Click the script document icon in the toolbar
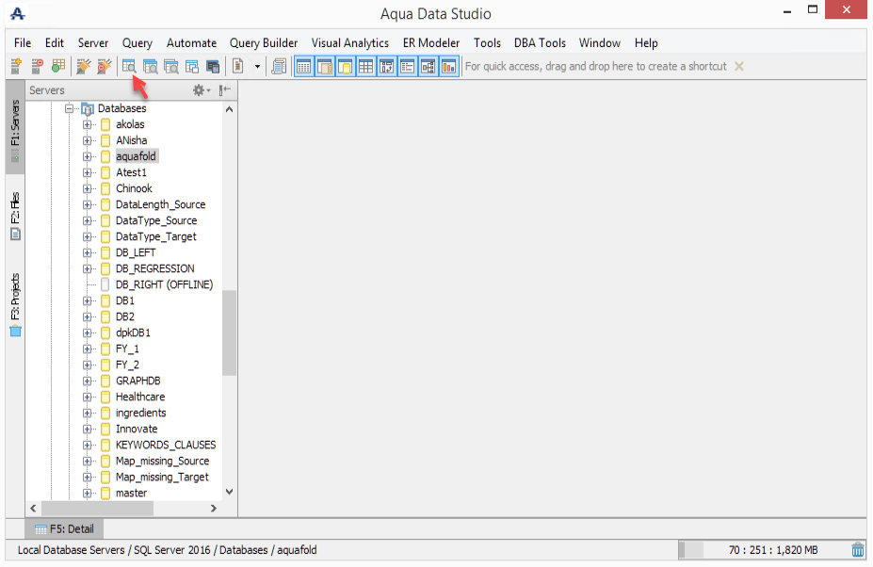Viewport: 873px width, 567px height. click(237, 66)
